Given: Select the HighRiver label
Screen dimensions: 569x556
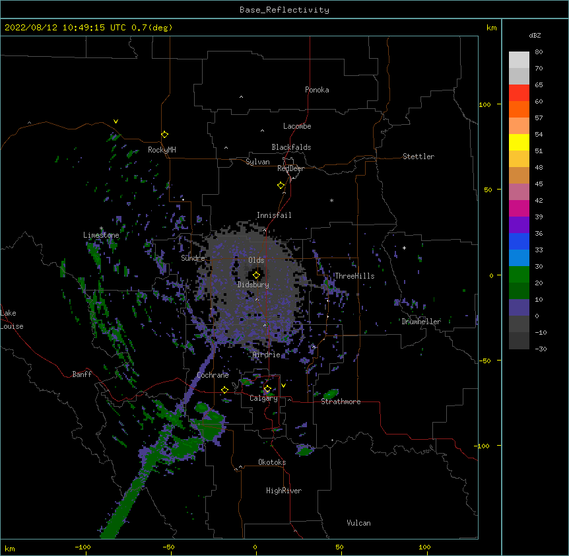Looking at the screenshot, I should (284, 491).
